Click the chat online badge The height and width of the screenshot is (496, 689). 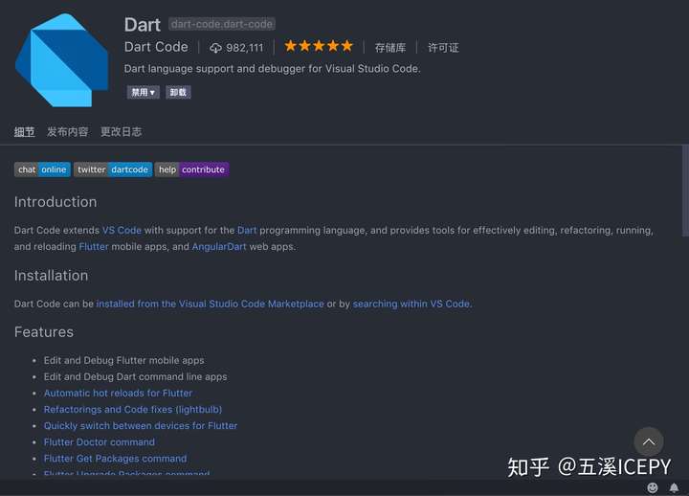click(x=42, y=169)
